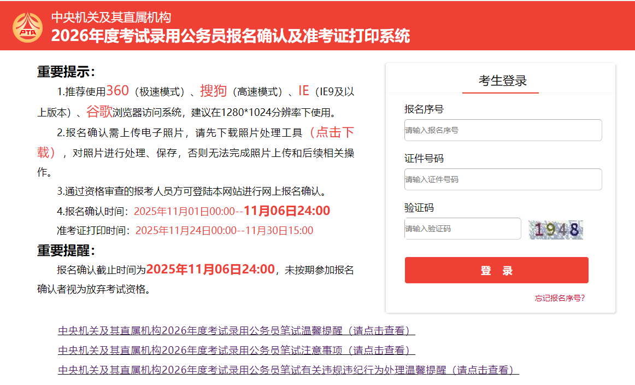
Task: Focus the 证件号码 input field
Action: click(x=503, y=179)
